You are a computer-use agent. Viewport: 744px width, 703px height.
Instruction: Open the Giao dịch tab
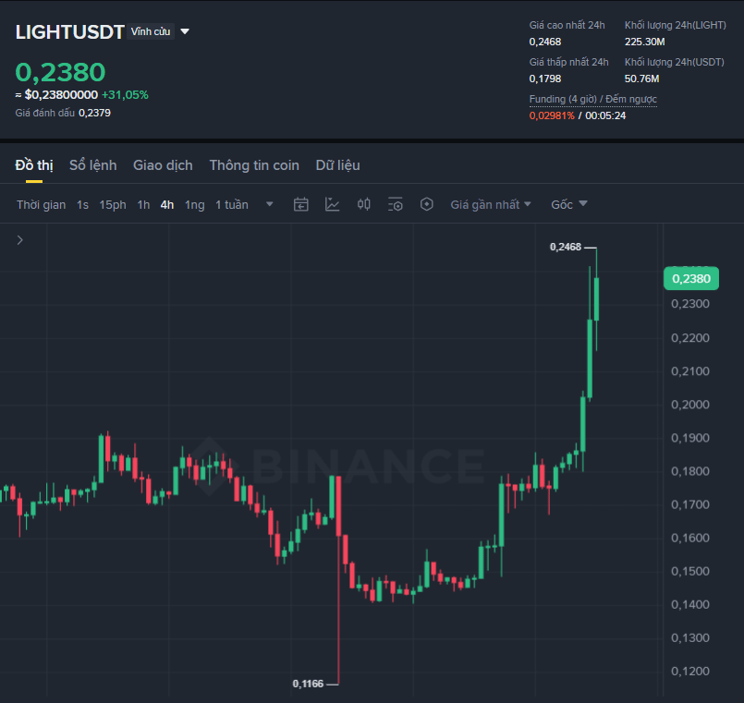[163, 165]
